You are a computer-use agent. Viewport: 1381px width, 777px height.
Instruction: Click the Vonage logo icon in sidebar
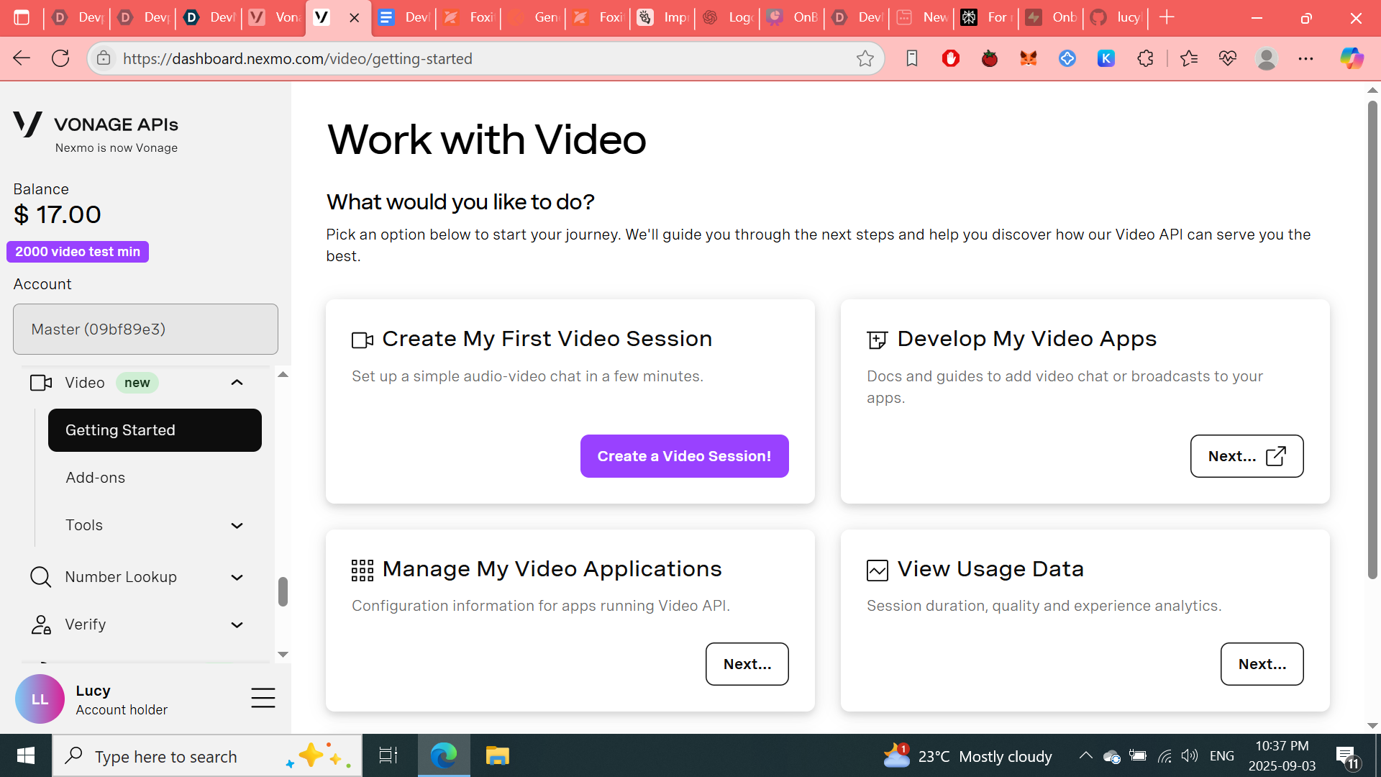(29, 124)
